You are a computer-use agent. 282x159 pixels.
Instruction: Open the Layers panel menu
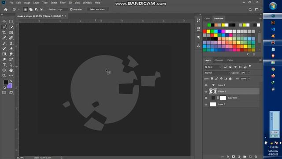(x=260, y=60)
